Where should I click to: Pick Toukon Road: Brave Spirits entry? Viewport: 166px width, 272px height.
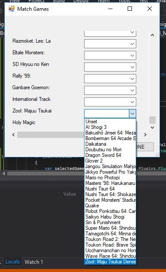(110, 244)
